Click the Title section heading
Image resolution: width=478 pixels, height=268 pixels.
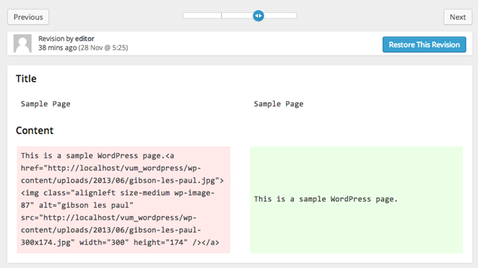[x=26, y=79]
